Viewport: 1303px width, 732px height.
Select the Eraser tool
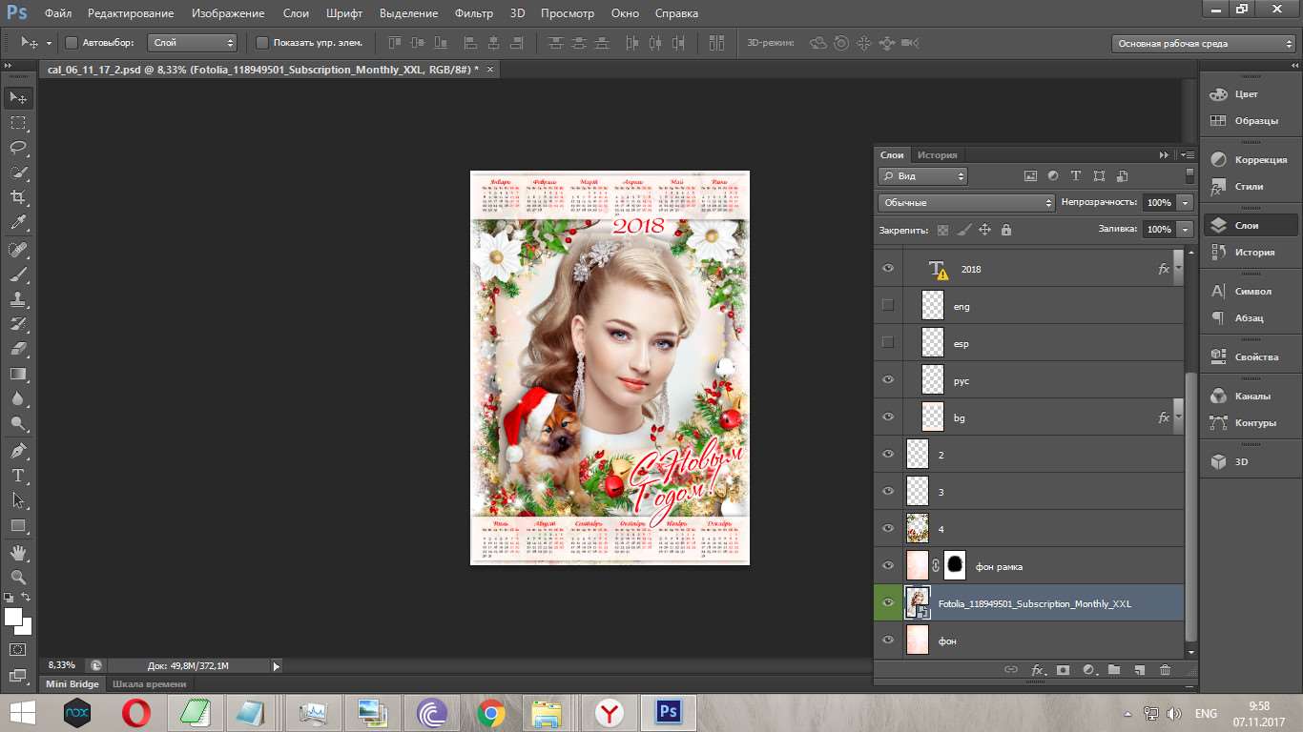18,349
